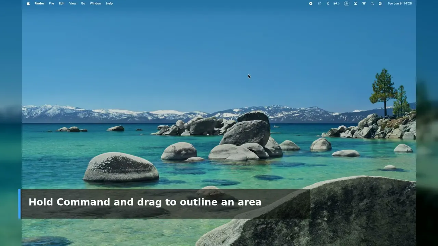Open the Finder application menu
The width and height of the screenshot is (438, 246).
(x=39, y=3)
